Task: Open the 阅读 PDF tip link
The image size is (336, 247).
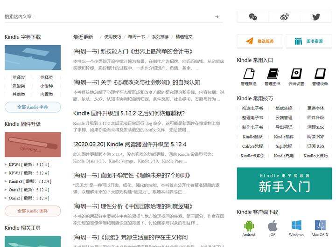Action: (315, 137)
